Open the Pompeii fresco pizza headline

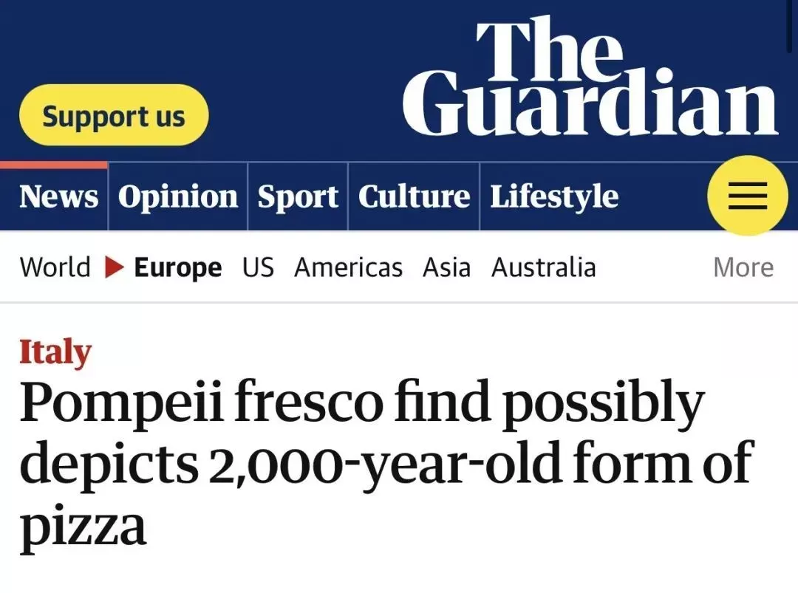pyautogui.click(x=386, y=464)
